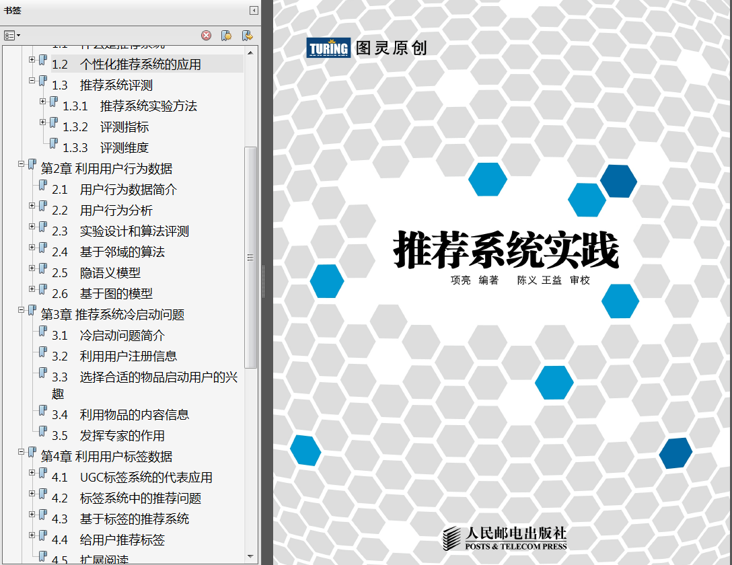Expand the 4.1 UGC标签系统的代表应用 node
The width and height of the screenshot is (732, 565).
pyautogui.click(x=32, y=473)
